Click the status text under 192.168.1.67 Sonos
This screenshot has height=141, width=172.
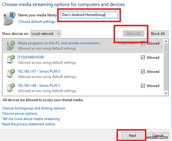(47, 77)
